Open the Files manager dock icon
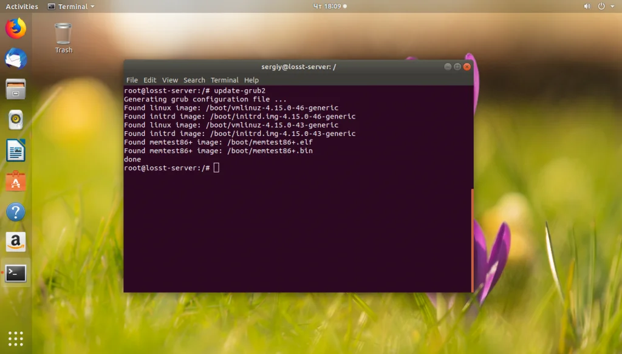Viewport: 622px width, 354px height. click(15, 89)
